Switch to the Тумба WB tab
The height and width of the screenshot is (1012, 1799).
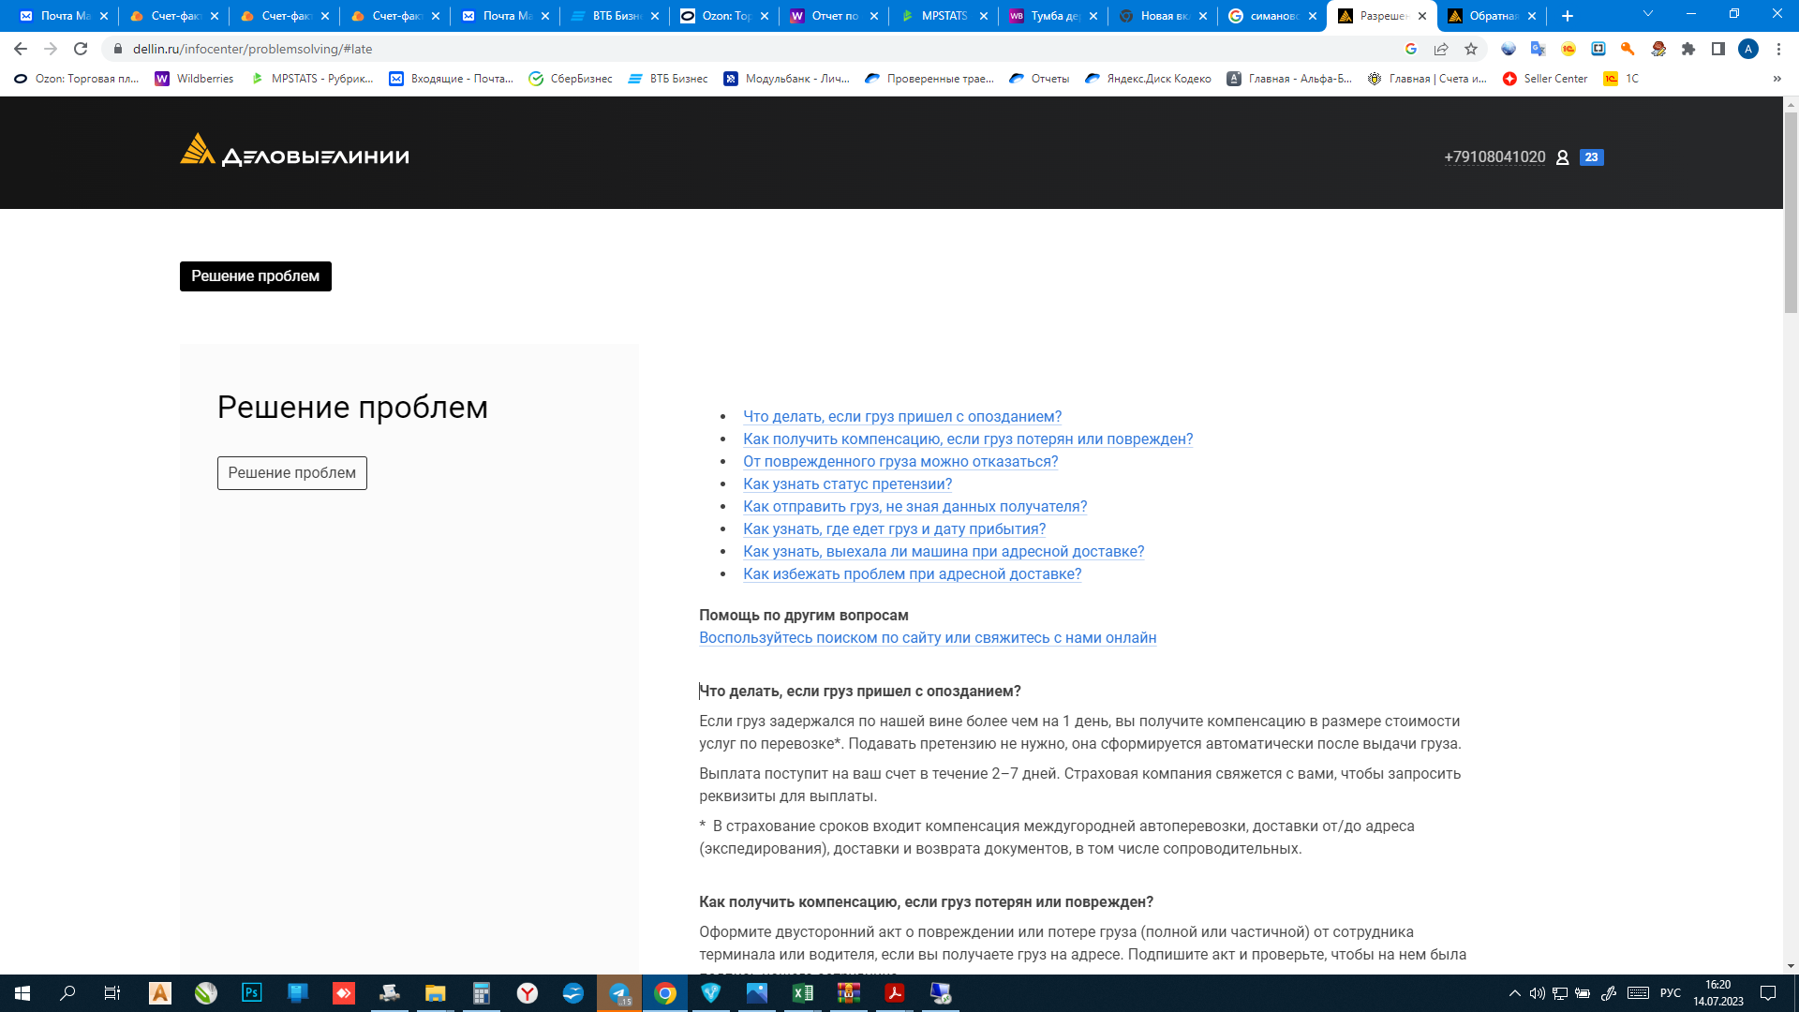[1053, 16]
